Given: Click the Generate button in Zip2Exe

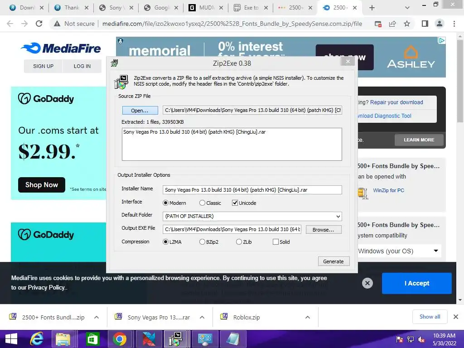Looking at the screenshot, I should 333,261.
